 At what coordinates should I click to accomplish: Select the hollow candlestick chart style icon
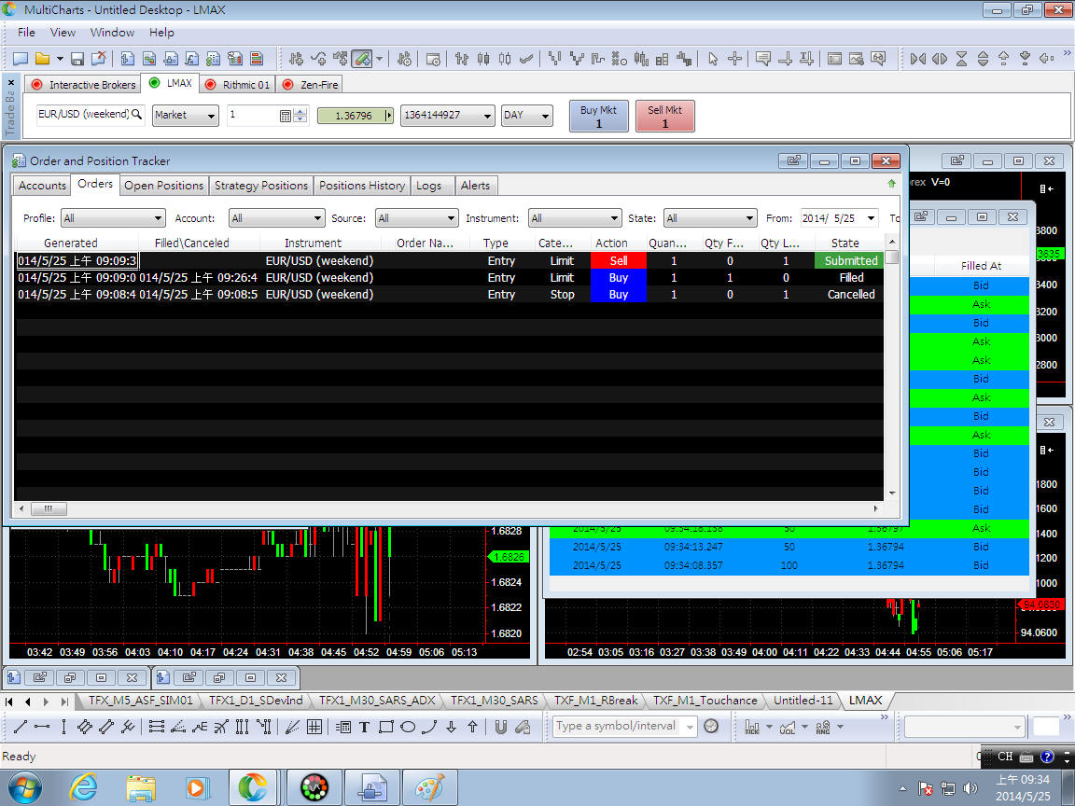click(505, 59)
